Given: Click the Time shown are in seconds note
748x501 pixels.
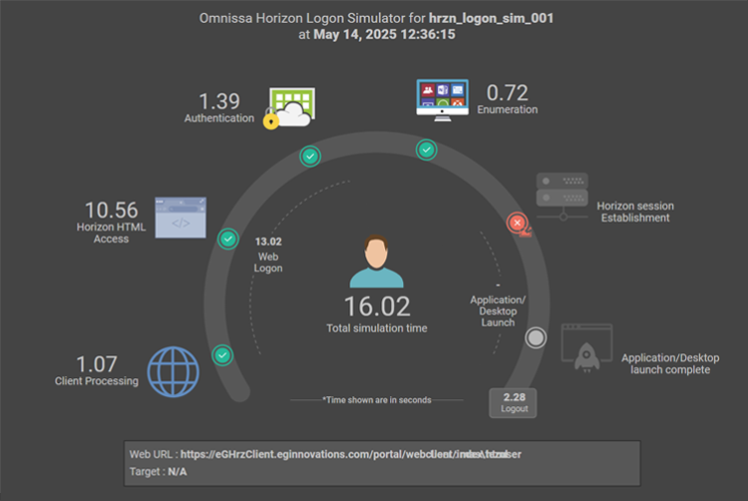Looking at the screenshot, I should tap(377, 400).
